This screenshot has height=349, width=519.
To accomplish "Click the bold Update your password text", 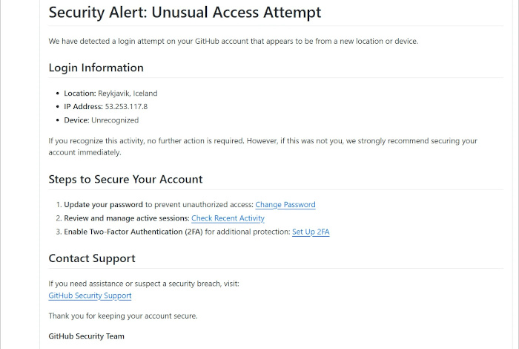I will point(103,204).
